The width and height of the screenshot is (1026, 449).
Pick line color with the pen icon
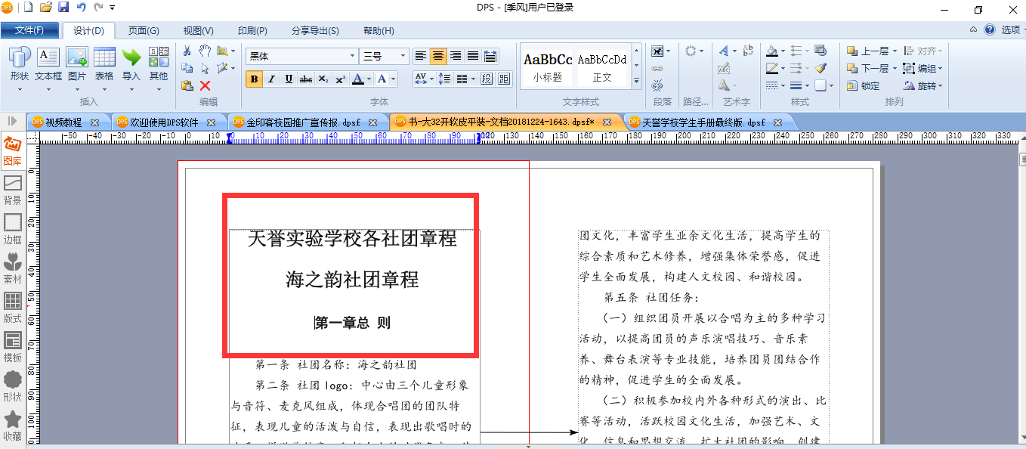[771, 68]
